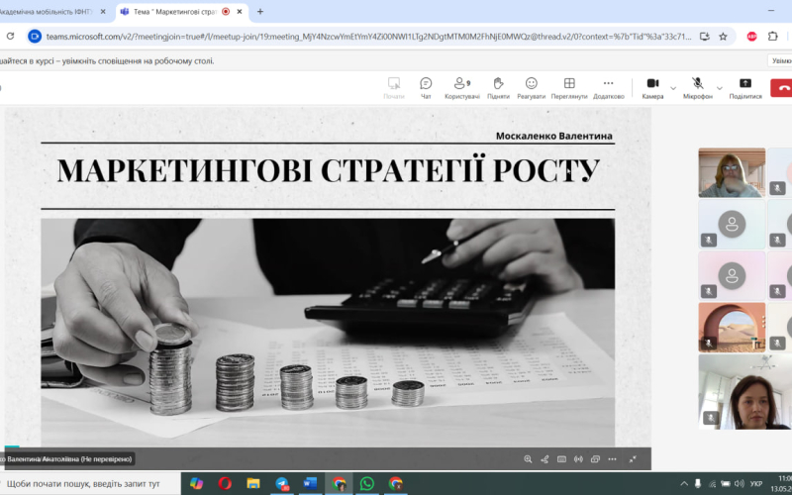Screen dimensions: 792x495
Task: Raise hand with the Підняти button
Action: coord(498,87)
